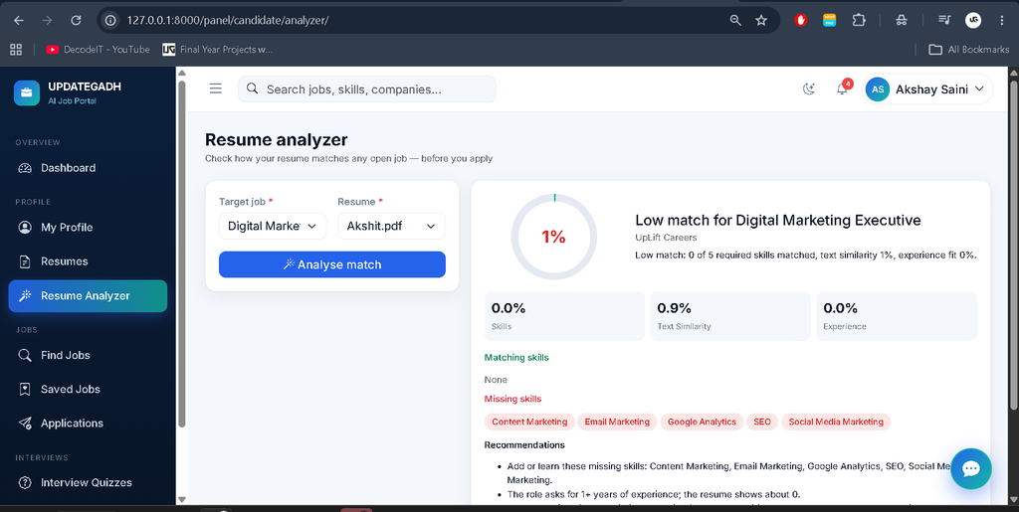Image resolution: width=1019 pixels, height=512 pixels.
Task: Click the Social Media Marketing skill tag
Action: point(836,422)
